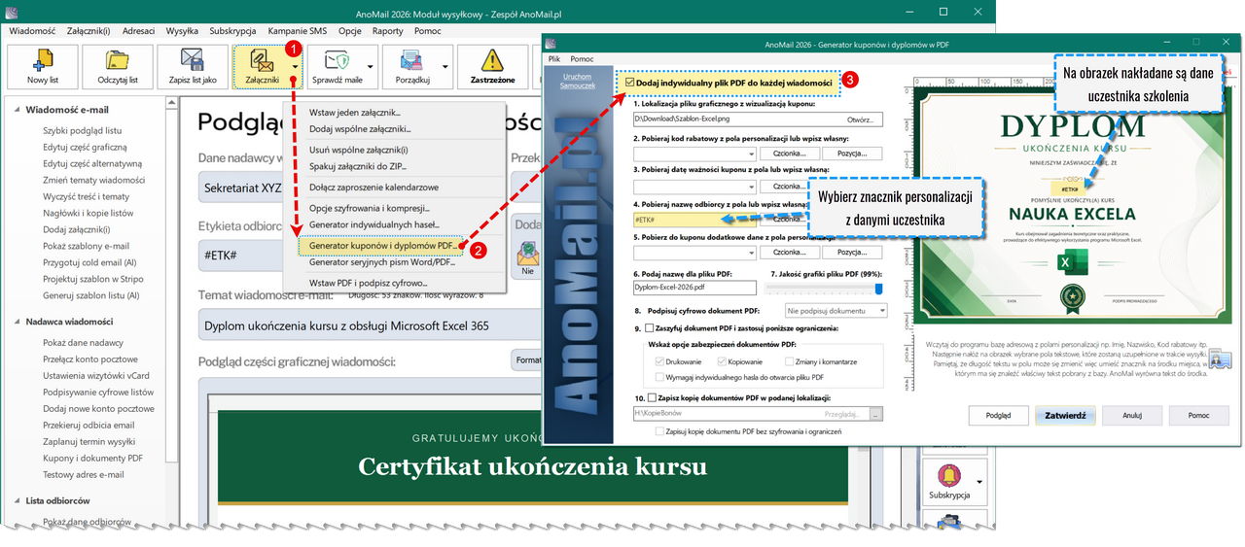Viewport: 1245px width, 547px height.
Task: Select 'Kupony i dokumenty PDF' in the side list
Action: 92,458
